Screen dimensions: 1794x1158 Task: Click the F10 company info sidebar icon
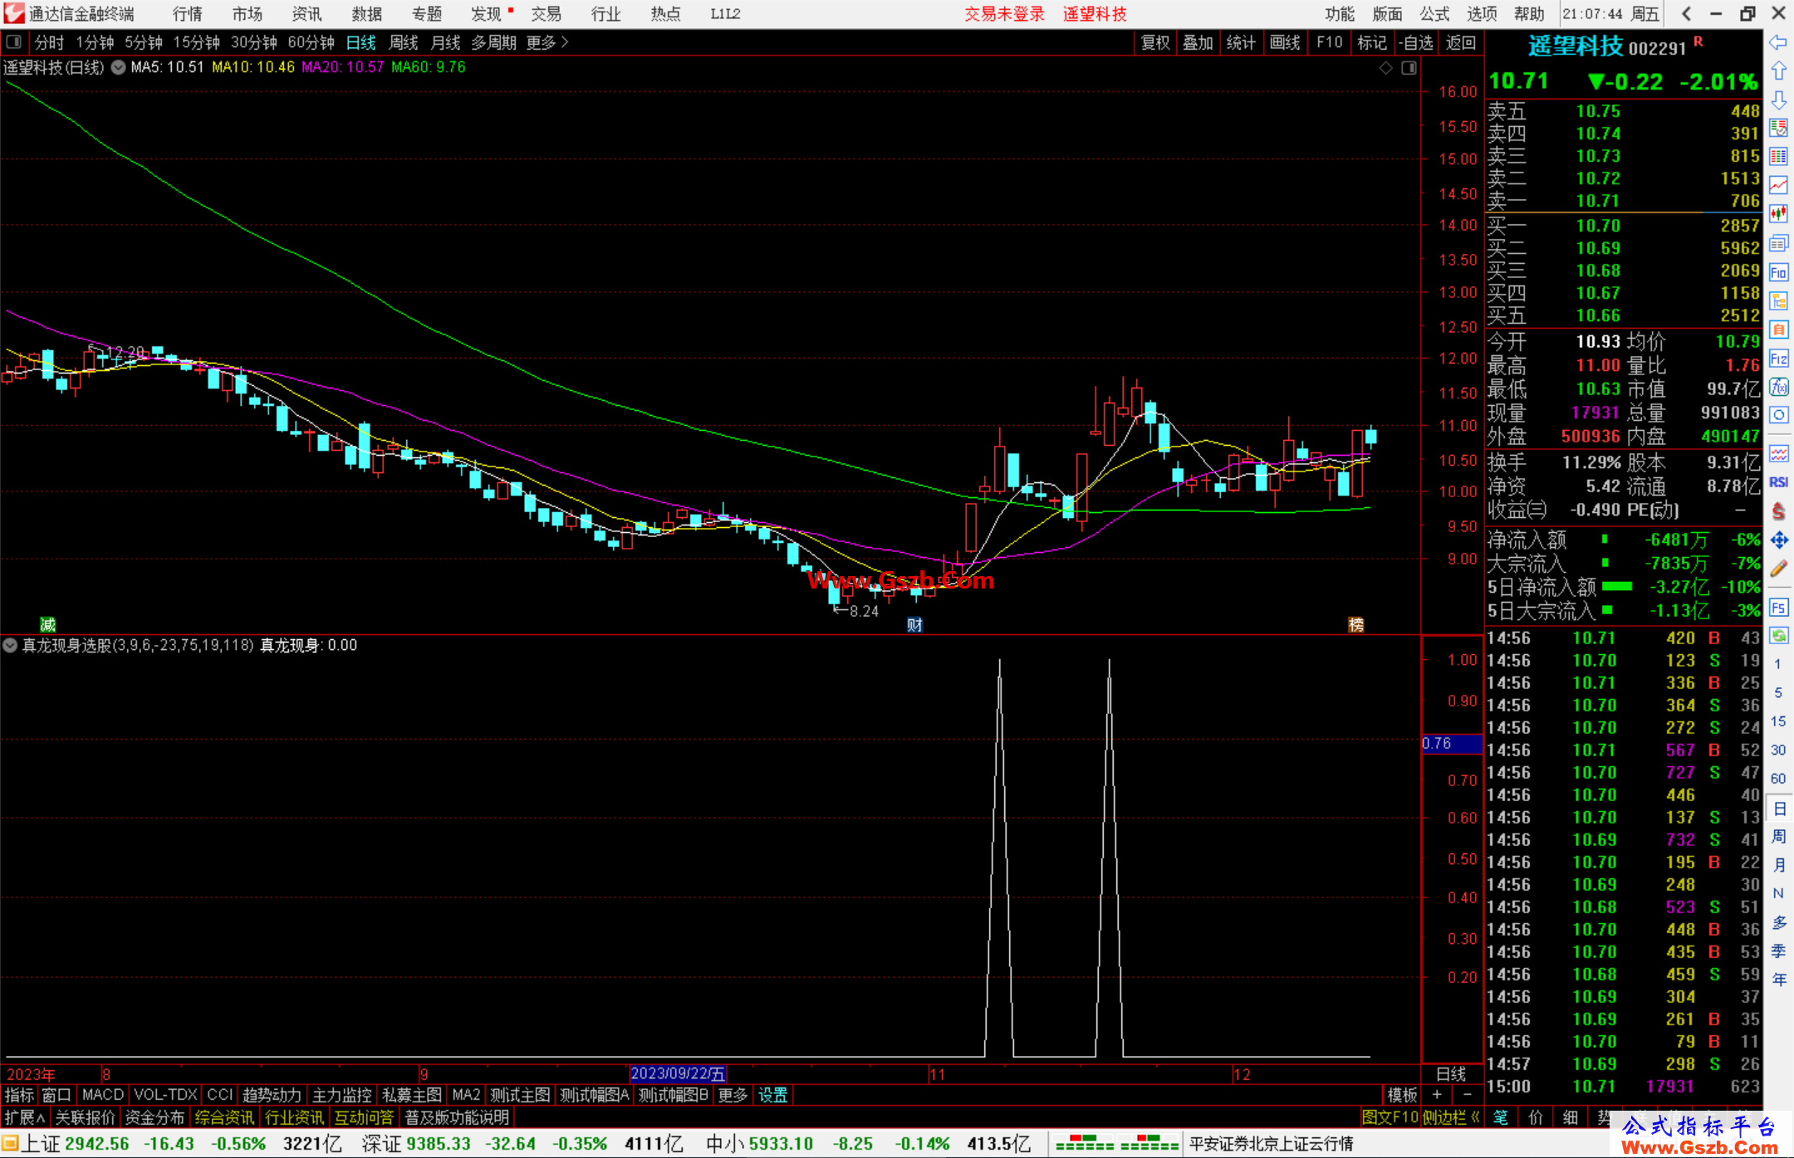click(1778, 272)
